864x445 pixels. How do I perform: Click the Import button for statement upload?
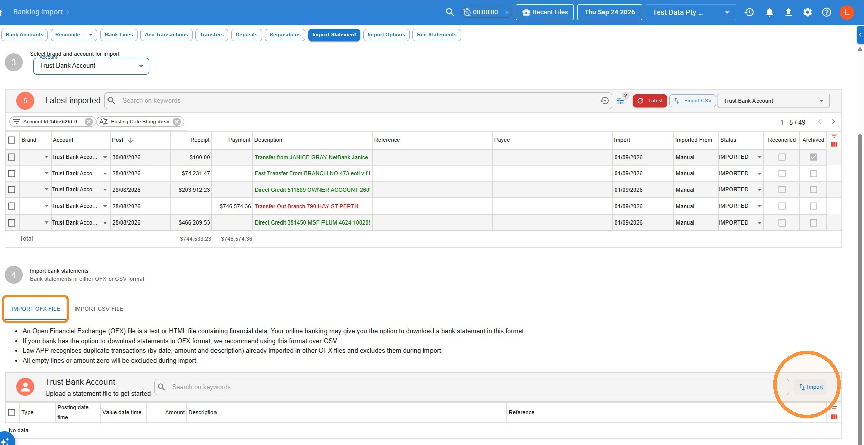click(811, 387)
